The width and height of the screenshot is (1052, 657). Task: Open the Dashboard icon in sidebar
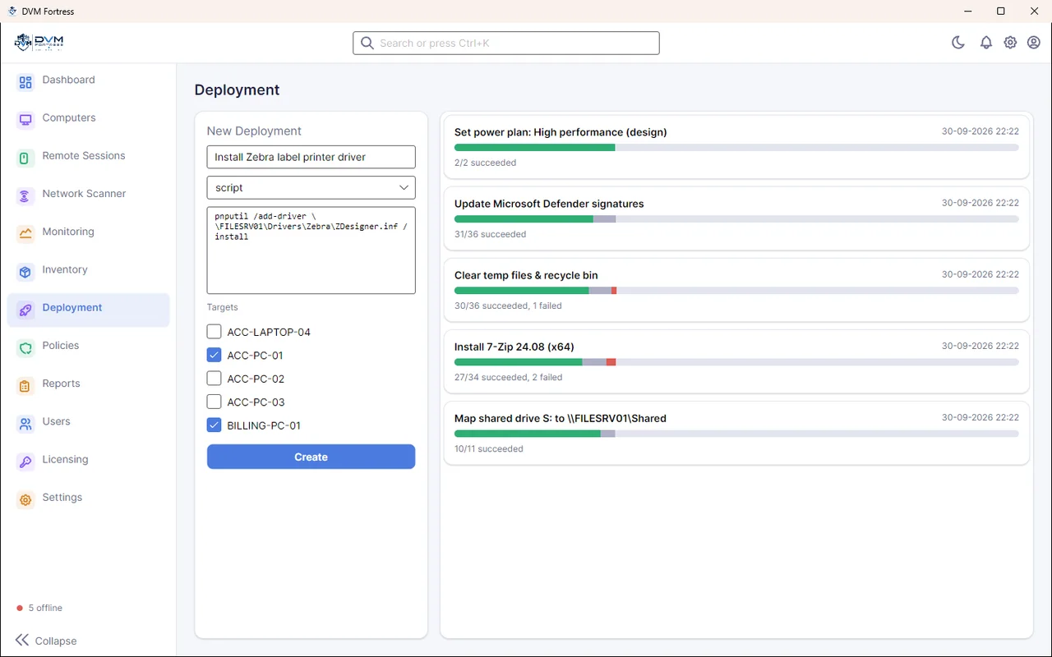point(25,81)
